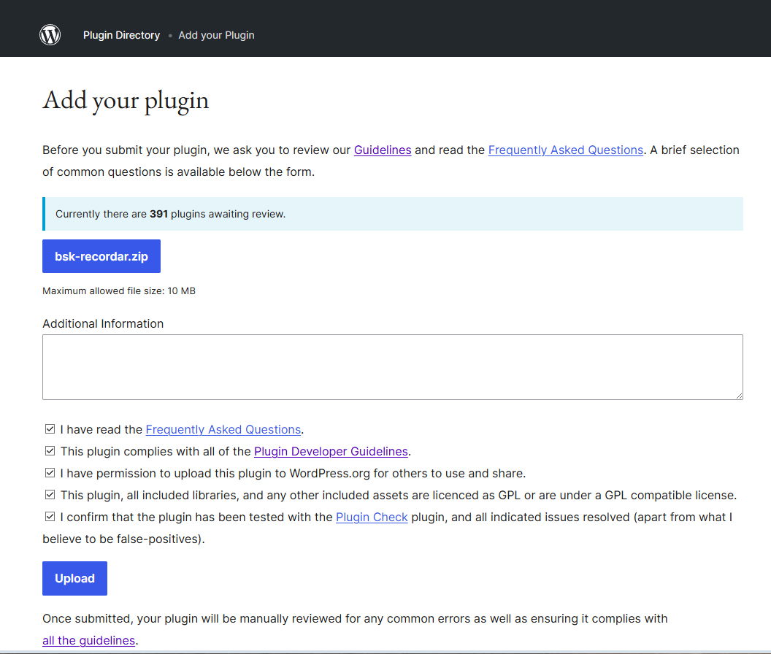
Task: Open Plugin Directory in header
Action: pyautogui.click(x=121, y=35)
